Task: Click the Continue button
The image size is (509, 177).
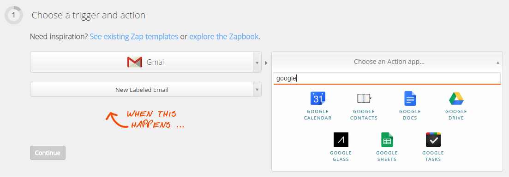Action: tap(48, 153)
